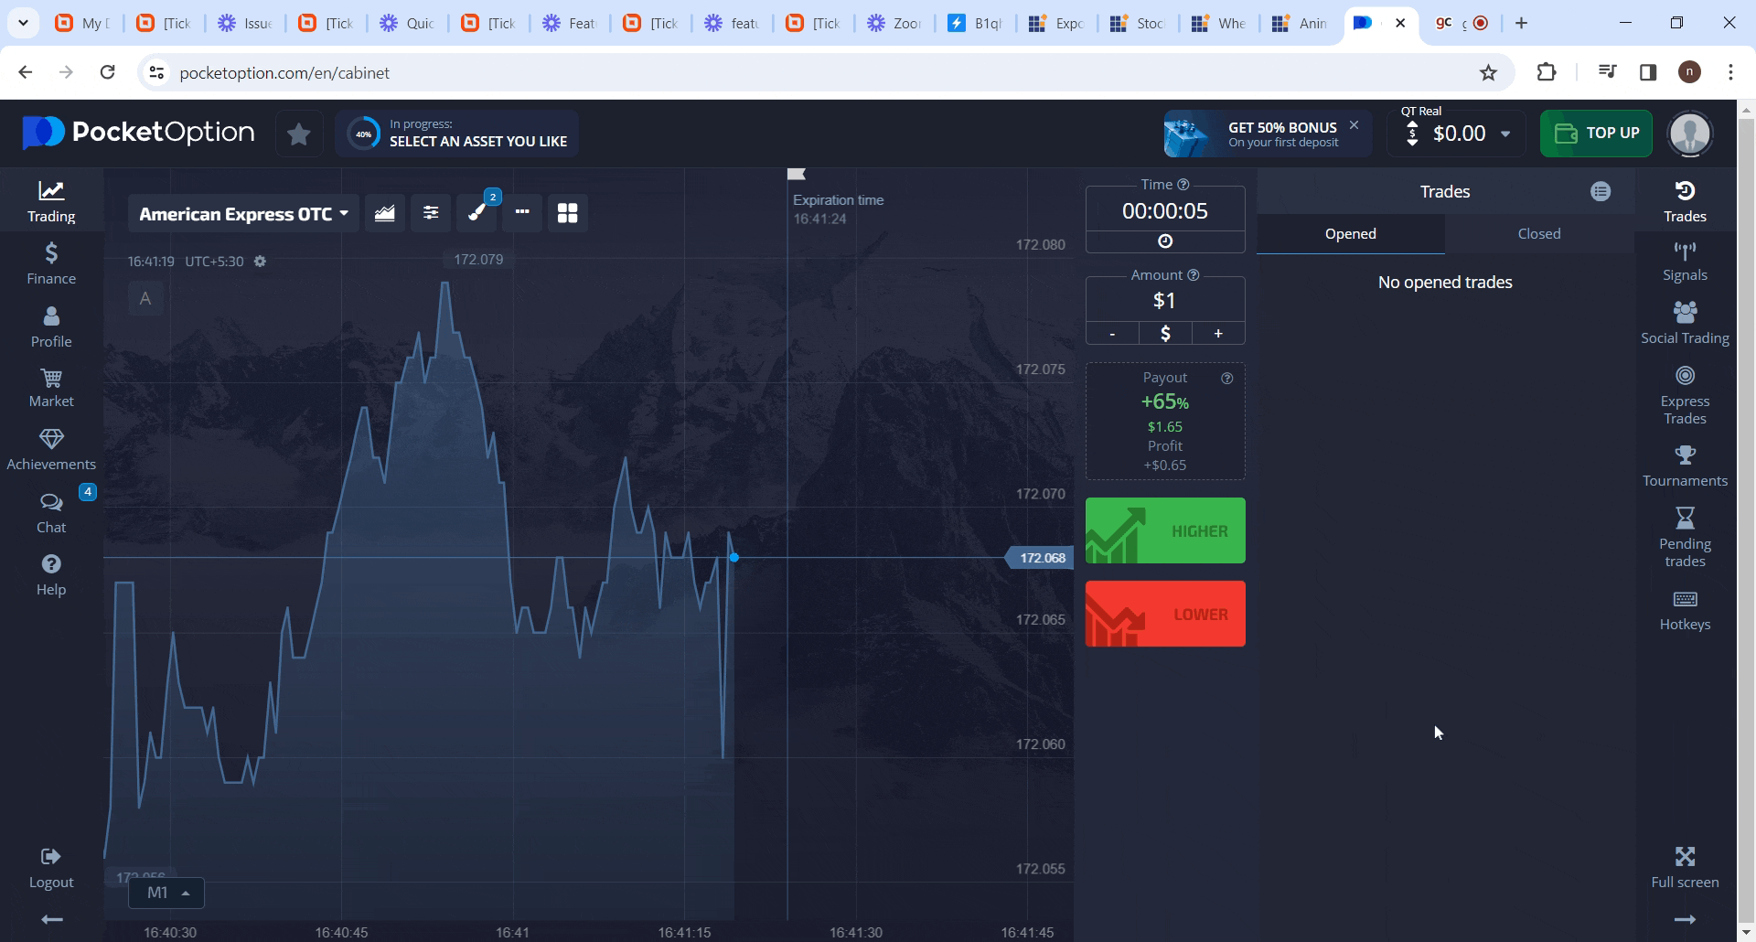Click the TOP UP button
1756x942 pixels.
(1596, 134)
